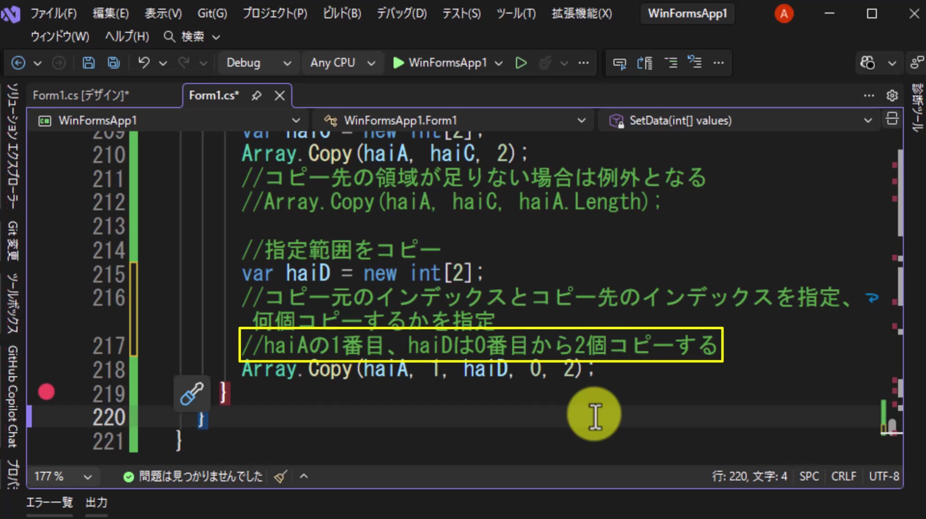Viewport: 926px width, 519px height.
Task: Open the Git(G) menu
Action: pyautogui.click(x=212, y=14)
